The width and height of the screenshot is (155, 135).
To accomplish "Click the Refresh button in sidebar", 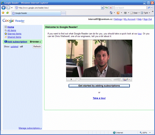I will (37, 47).
